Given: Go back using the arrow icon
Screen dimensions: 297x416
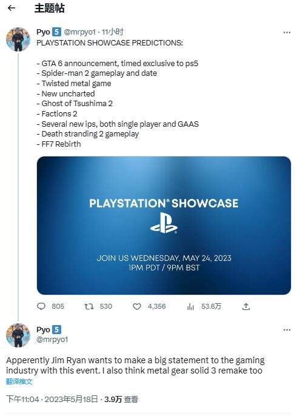Looking at the screenshot, I should click(x=12, y=8).
